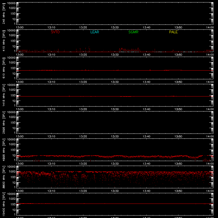Select the 410 MHz [SFU] axis title
This screenshot has height=218, width=218.
click(4, 41)
